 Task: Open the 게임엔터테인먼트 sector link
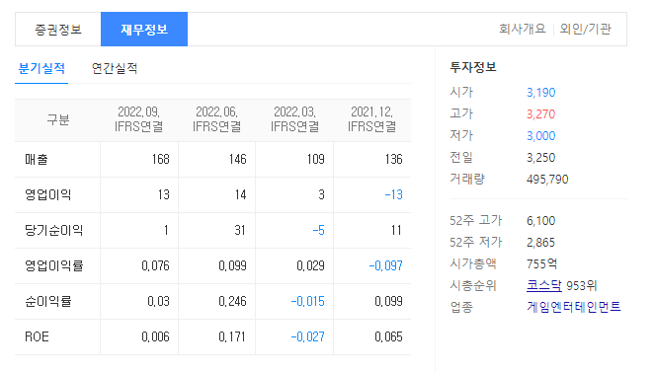(574, 307)
